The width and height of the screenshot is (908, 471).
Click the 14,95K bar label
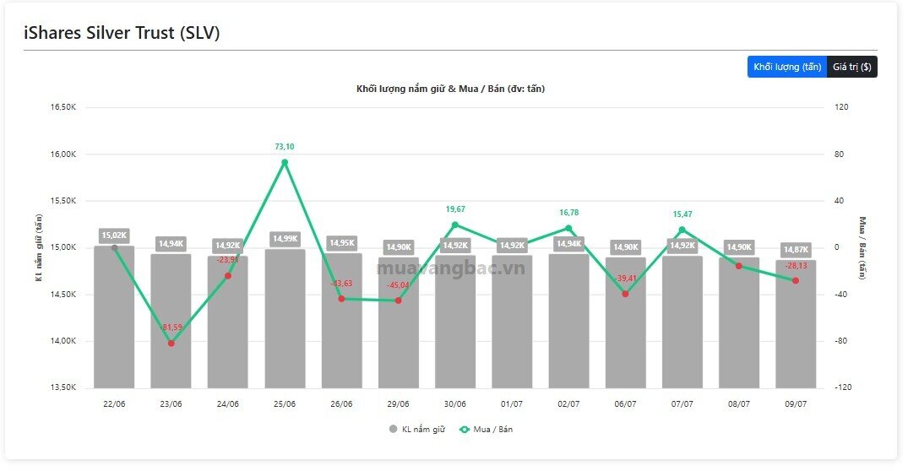(x=341, y=242)
